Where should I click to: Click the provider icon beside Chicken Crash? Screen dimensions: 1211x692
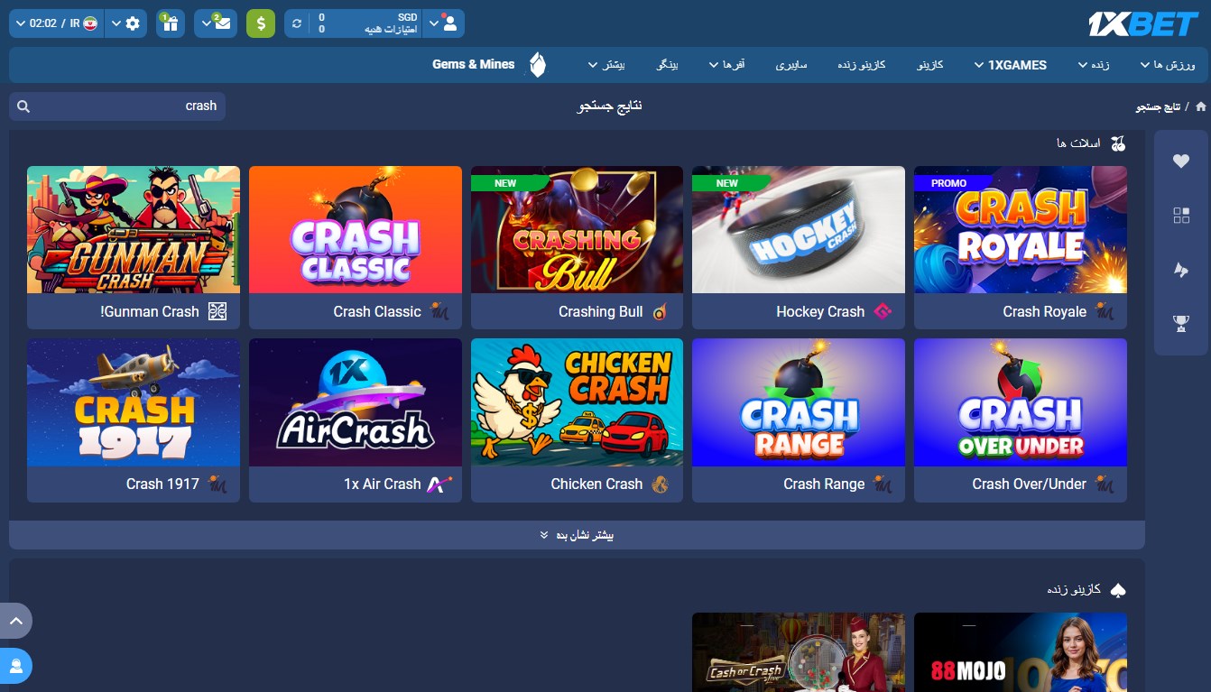point(661,484)
